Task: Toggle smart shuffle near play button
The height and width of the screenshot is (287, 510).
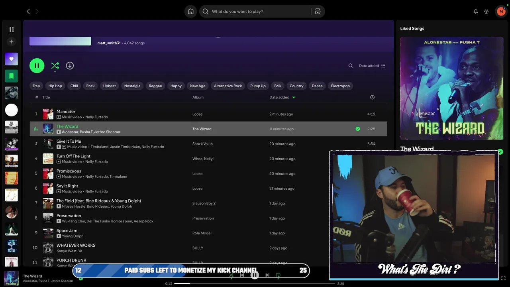Action: [55, 66]
